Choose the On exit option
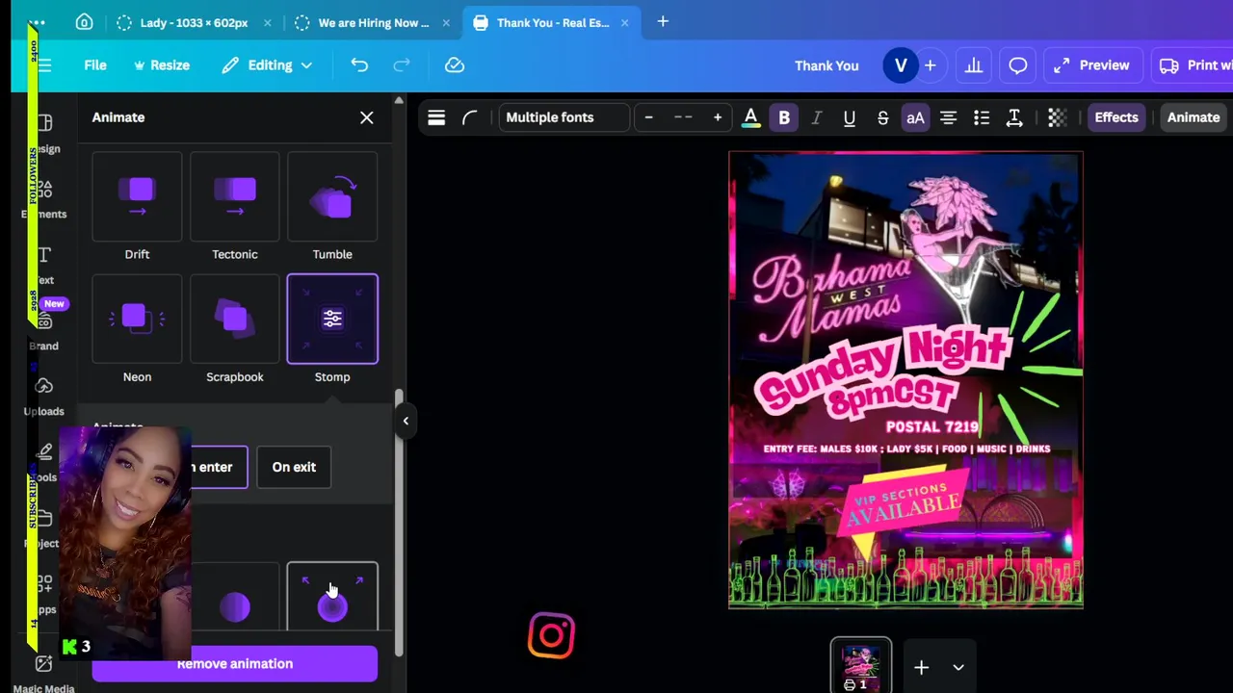The width and height of the screenshot is (1233, 693). (x=294, y=467)
